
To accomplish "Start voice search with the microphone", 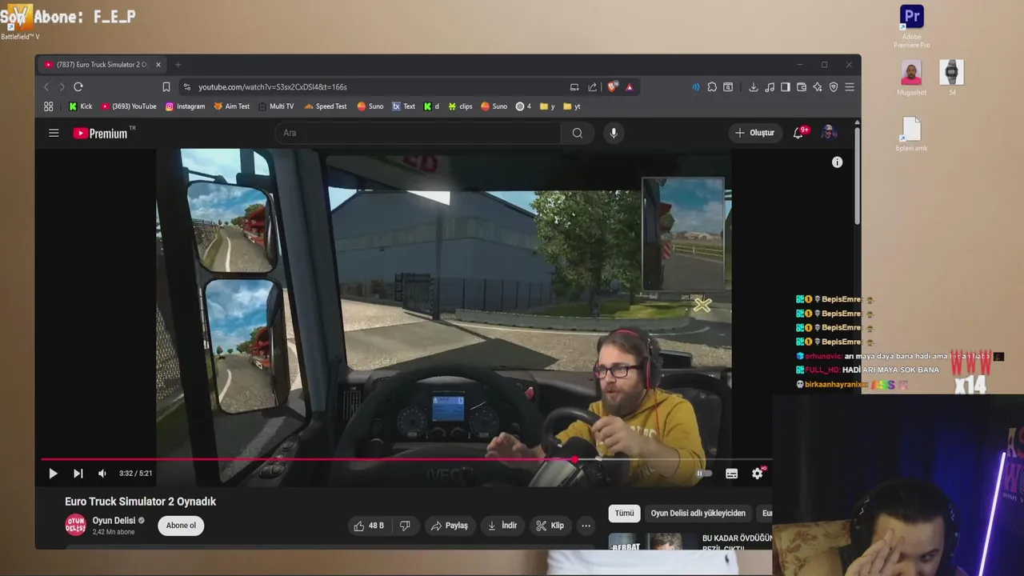I will tap(614, 133).
